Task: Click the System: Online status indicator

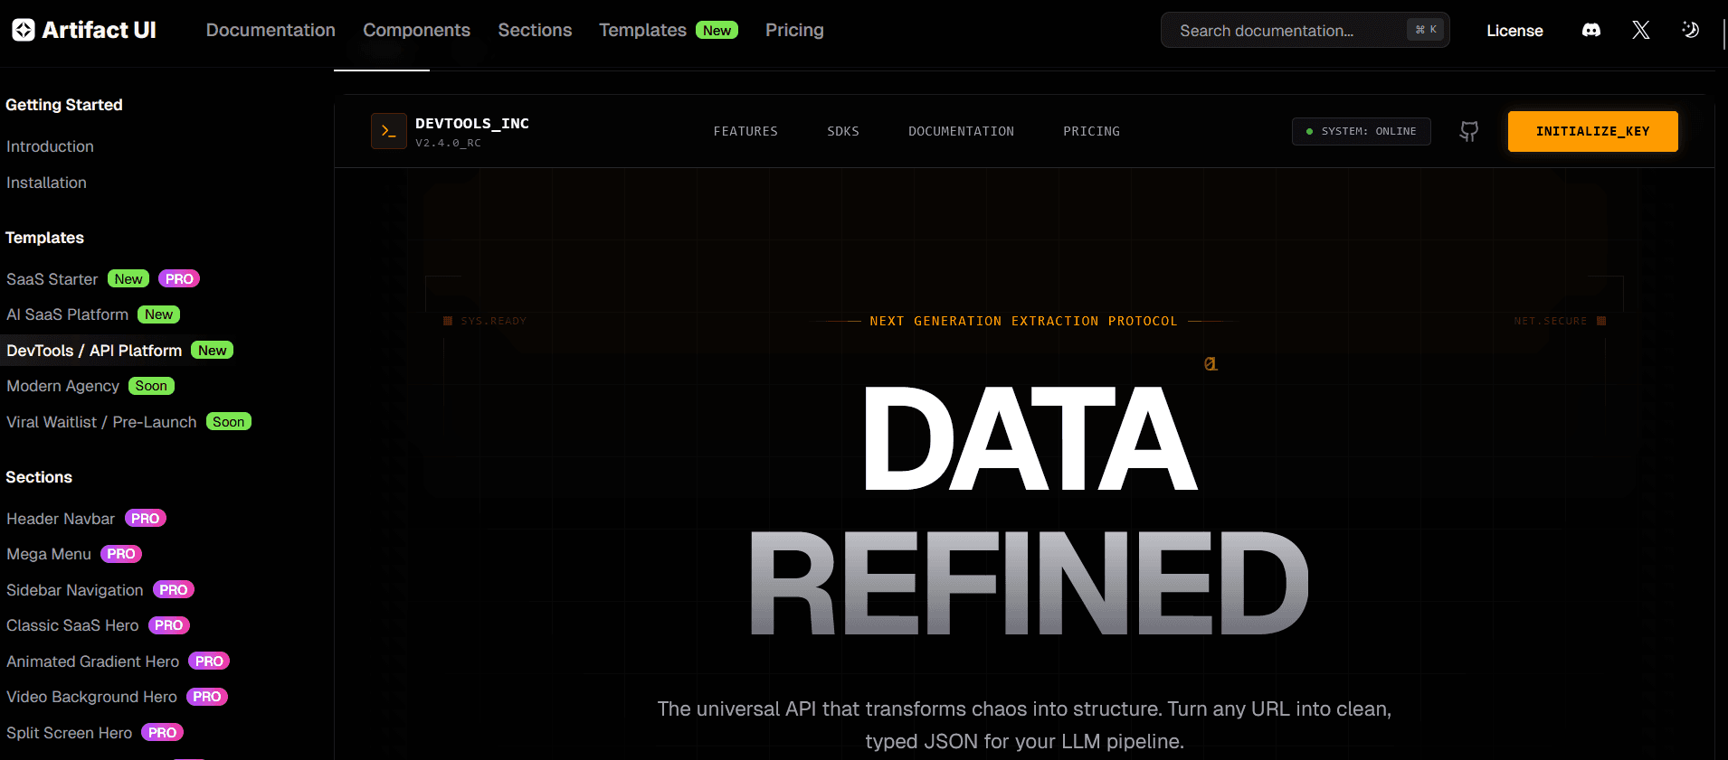Action: point(1361,131)
